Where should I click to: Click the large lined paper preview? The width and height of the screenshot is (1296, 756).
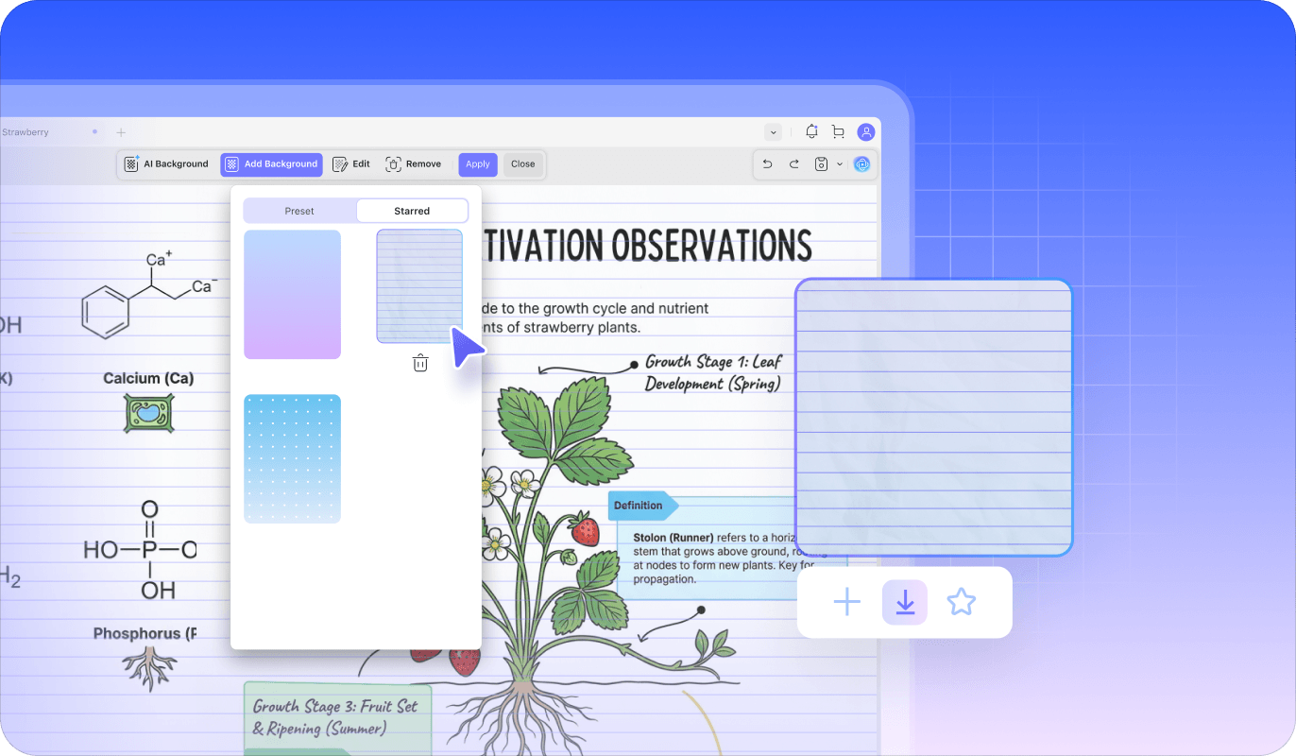(x=933, y=417)
